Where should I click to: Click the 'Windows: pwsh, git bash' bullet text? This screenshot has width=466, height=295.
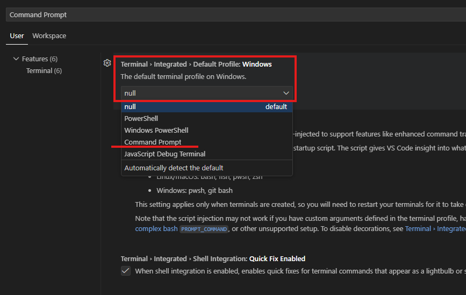pos(195,190)
